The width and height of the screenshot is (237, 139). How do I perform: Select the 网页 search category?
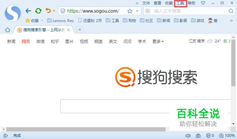point(26,41)
